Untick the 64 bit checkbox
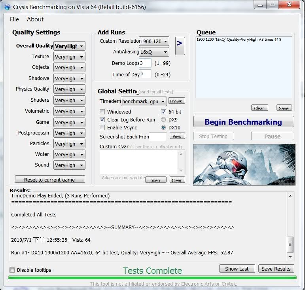 point(163,112)
